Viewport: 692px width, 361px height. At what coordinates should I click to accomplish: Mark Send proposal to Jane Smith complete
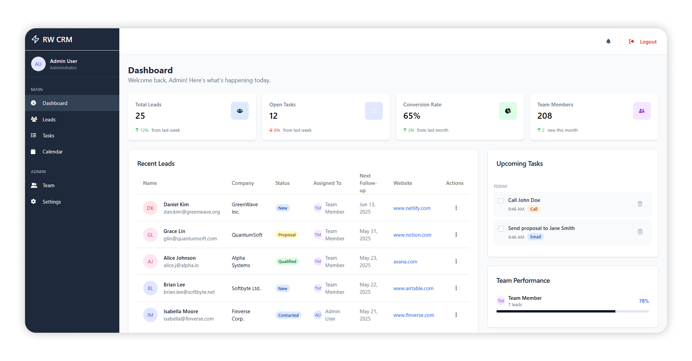click(x=501, y=229)
